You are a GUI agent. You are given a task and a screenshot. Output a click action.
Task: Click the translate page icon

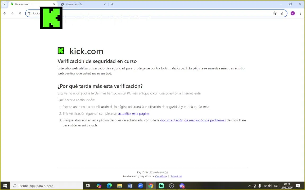[x=275, y=13]
